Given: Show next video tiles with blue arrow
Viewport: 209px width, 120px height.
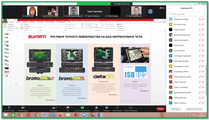Looking at the screenshot, I should pos(150,12).
